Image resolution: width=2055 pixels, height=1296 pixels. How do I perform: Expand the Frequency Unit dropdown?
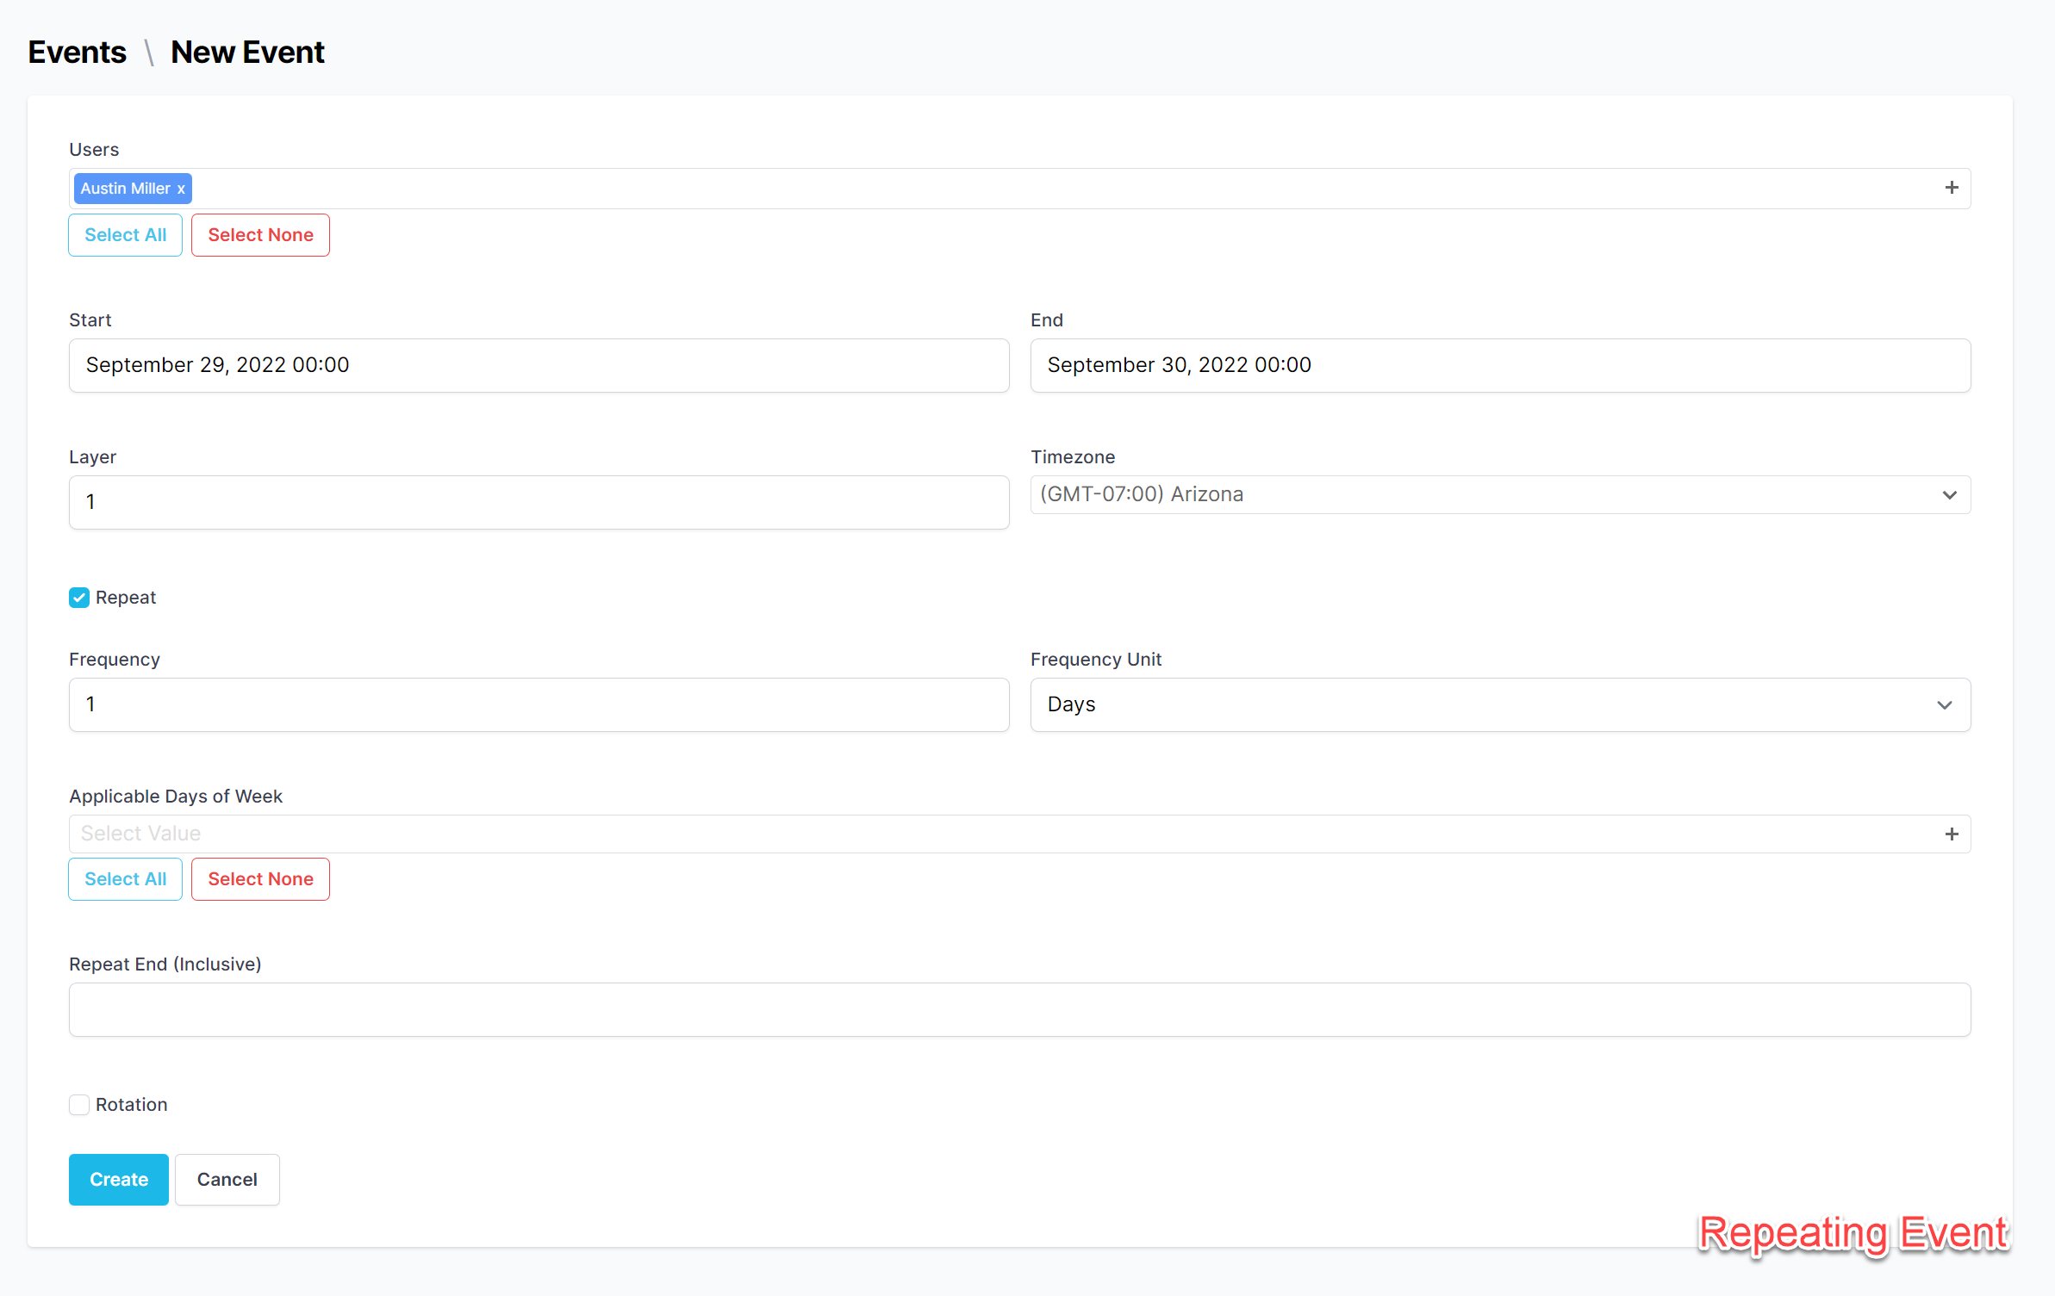pyautogui.click(x=1499, y=704)
